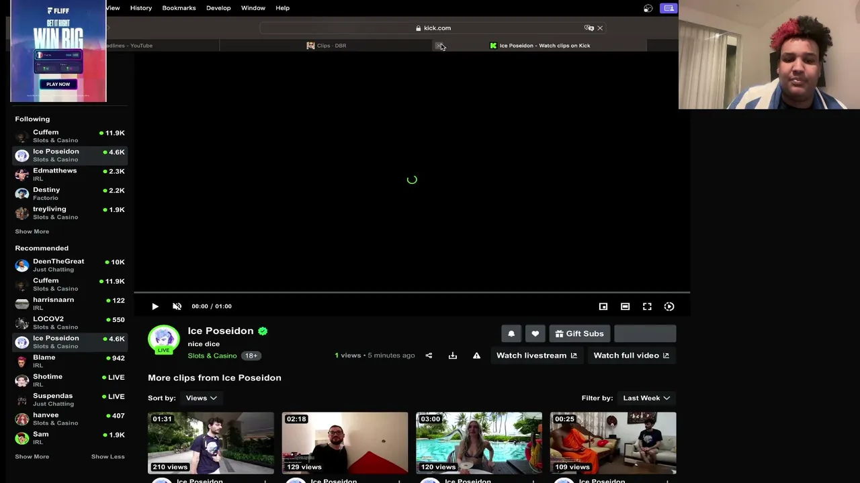This screenshot has height=483, width=860.
Task: Select Destiny's avatar in the sidebar
Action: (x=22, y=194)
